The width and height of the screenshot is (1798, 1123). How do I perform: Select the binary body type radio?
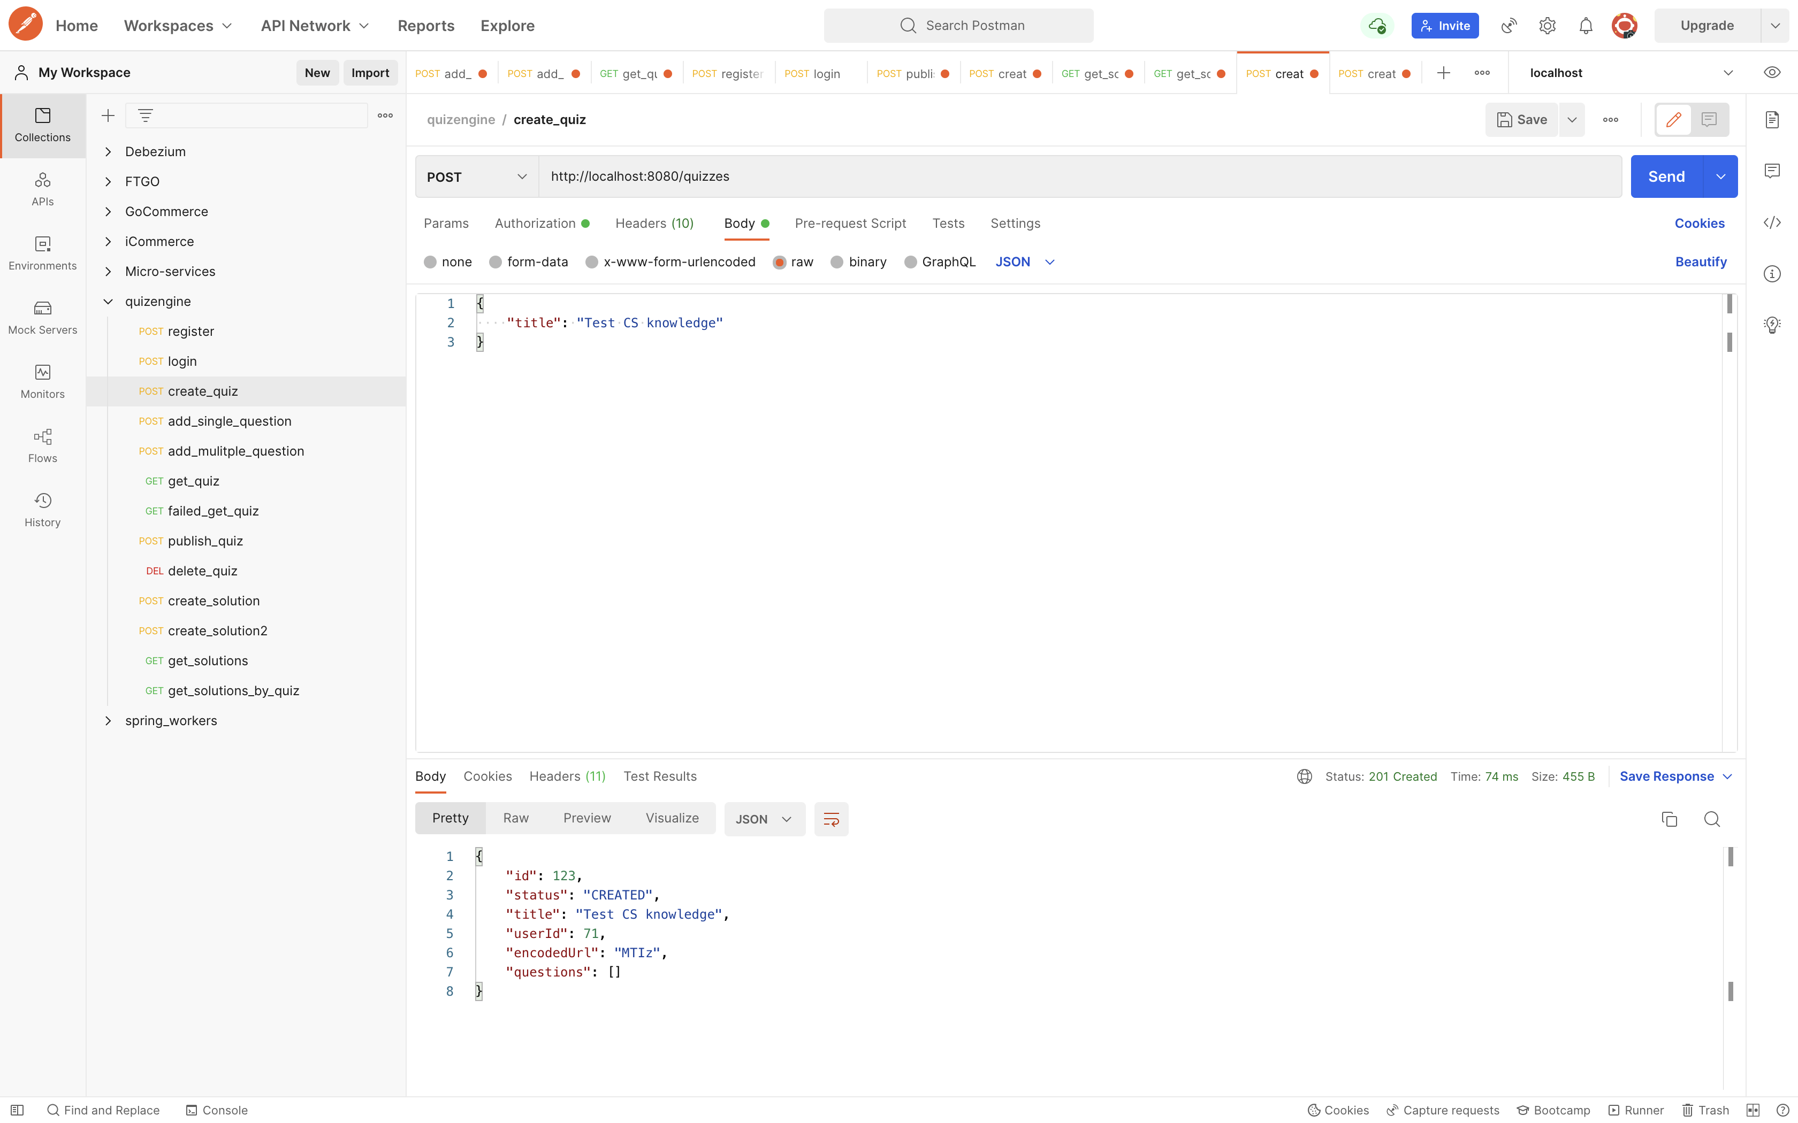pos(836,262)
